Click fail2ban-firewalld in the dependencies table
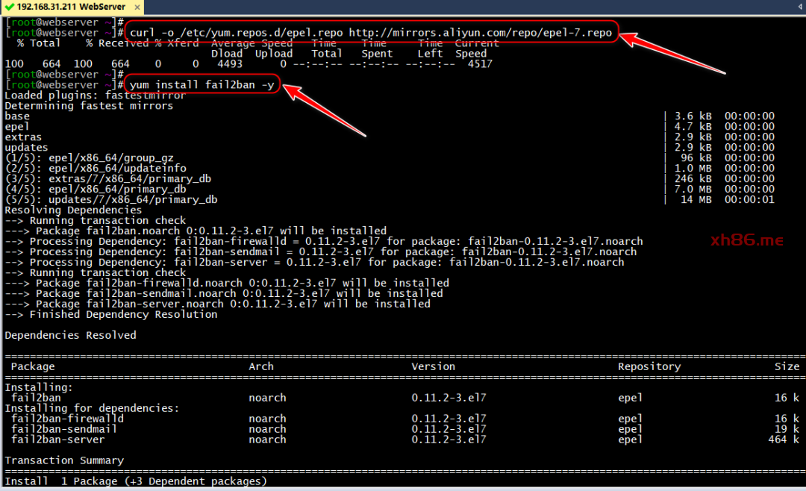Viewport: 806px width, 491px height. [x=67, y=419]
